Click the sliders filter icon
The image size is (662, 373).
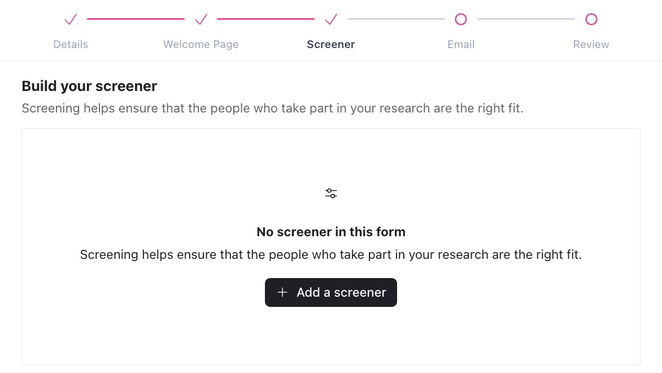(331, 193)
